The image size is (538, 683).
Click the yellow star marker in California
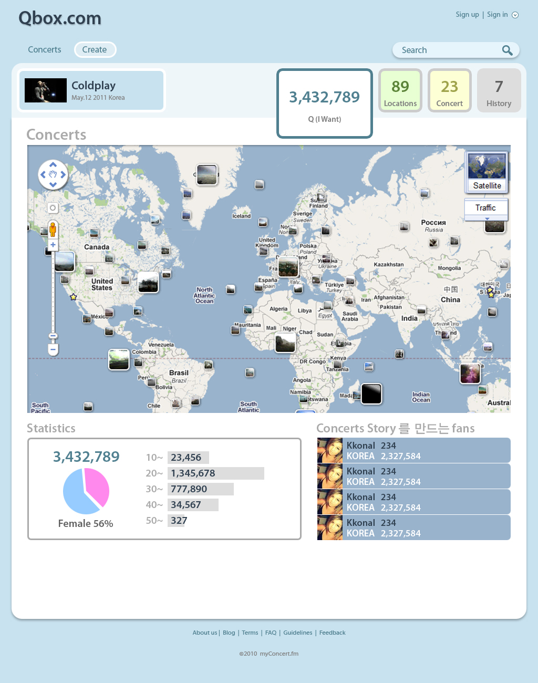(74, 297)
